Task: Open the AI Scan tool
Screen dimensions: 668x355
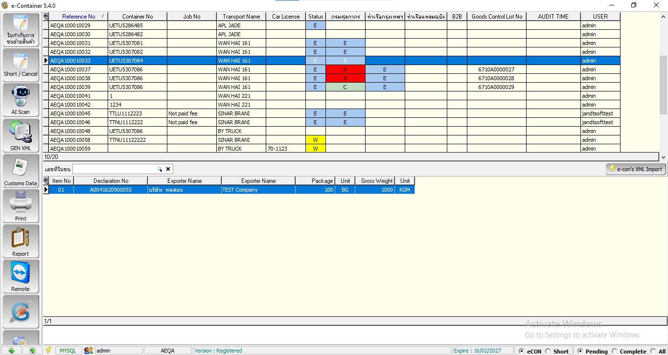Action: click(21, 100)
